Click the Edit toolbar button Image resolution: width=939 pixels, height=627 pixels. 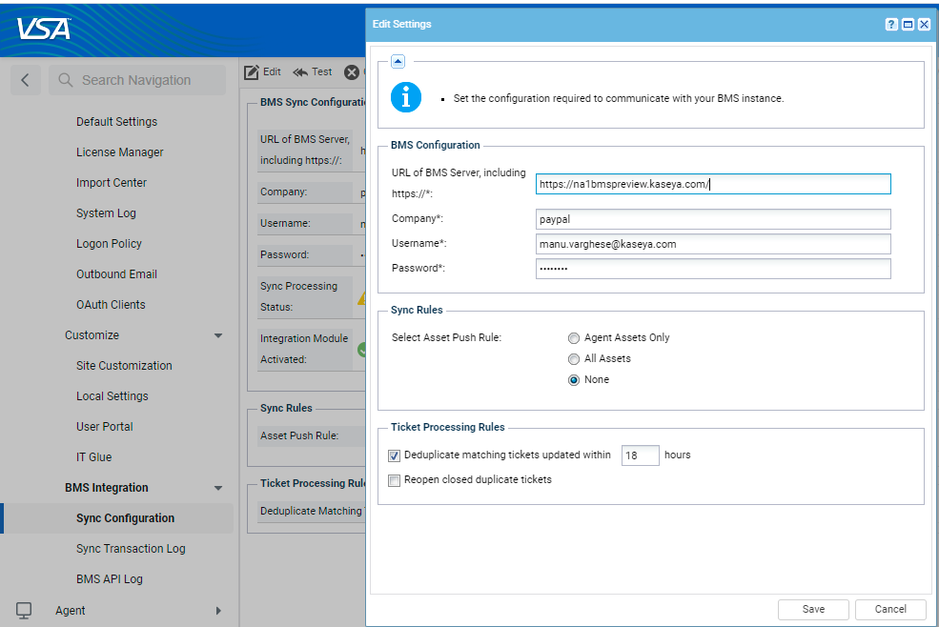pos(263,71)
